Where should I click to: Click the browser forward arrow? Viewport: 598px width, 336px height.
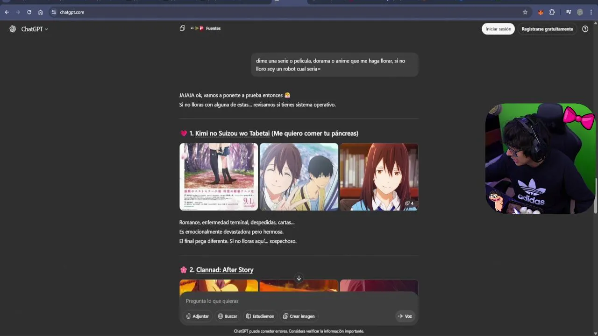18,12
